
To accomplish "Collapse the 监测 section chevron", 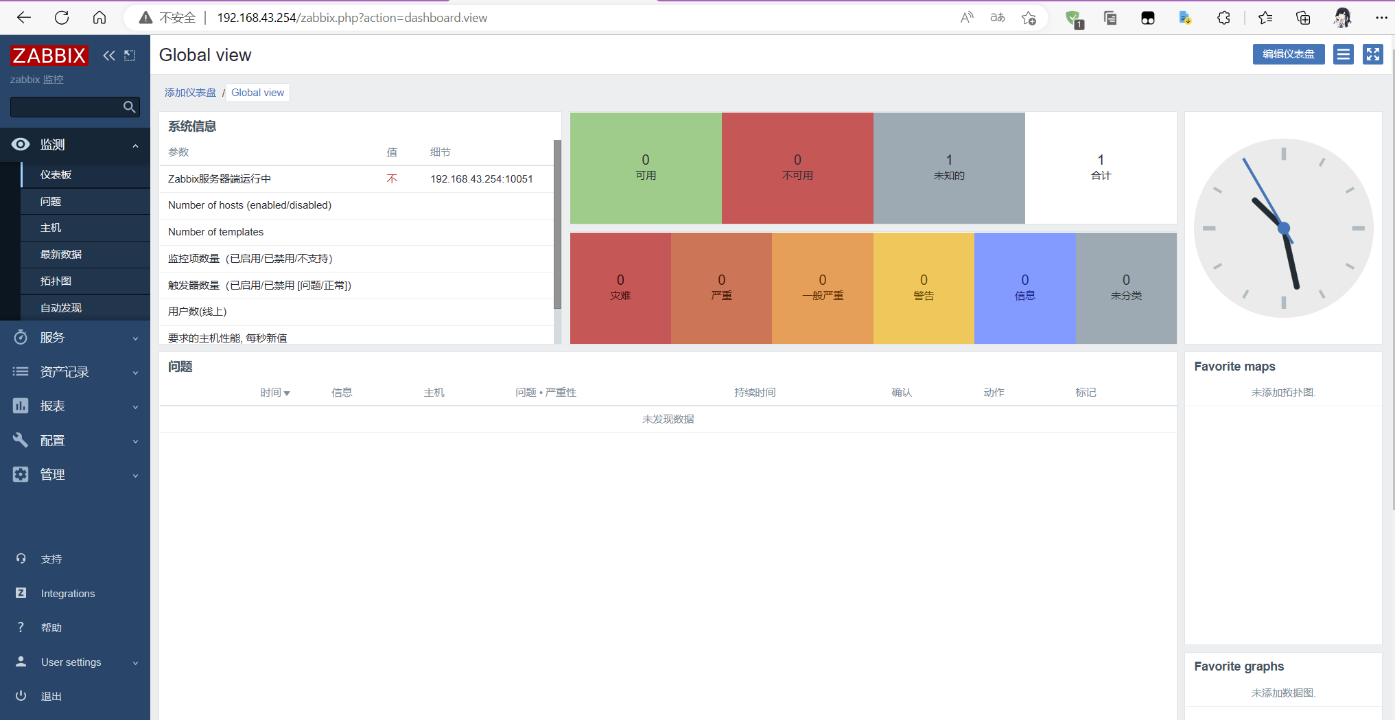I will pyautogui.click(x=135, y=146).
